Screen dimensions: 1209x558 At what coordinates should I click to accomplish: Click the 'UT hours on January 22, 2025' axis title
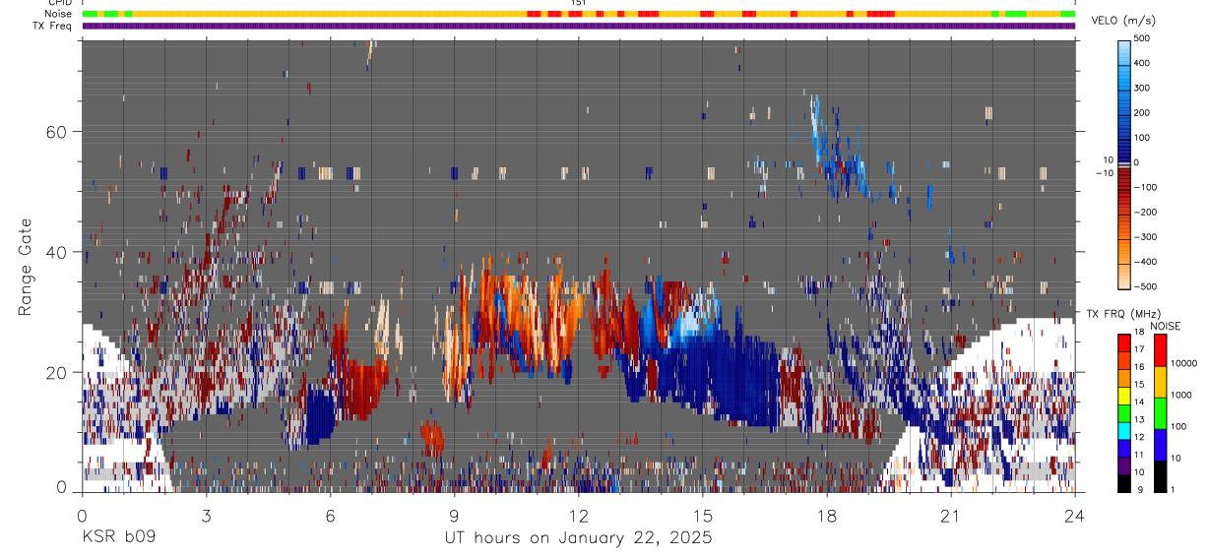(577, 538)
